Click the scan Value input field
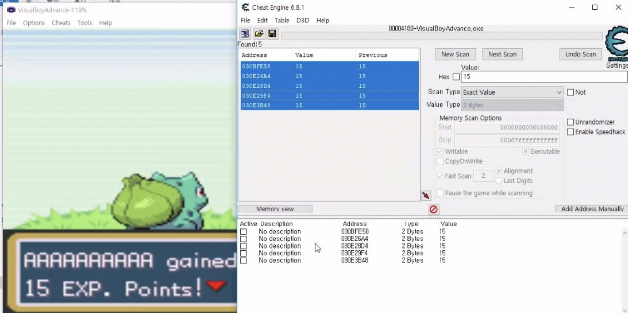Image resolution: width=628 pixels, height=313 pixels. [x=543, y=77]
